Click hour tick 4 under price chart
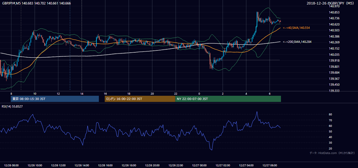The width and height of the screenshot is (358, 168). click(246, 94)
